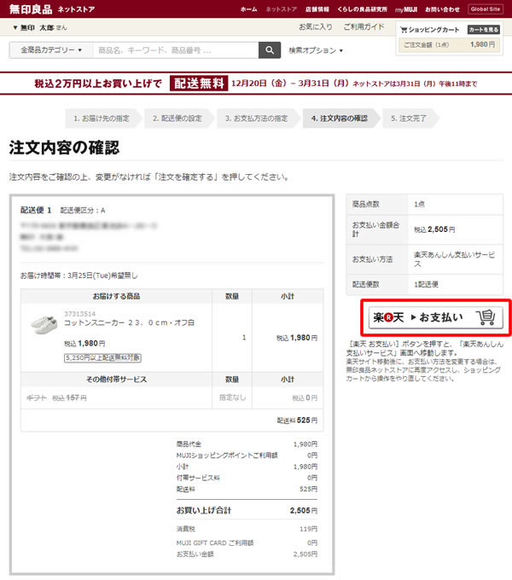Click お問い合わせ contact link
This screenshot has height=580, width=512.
click(442, 9)
